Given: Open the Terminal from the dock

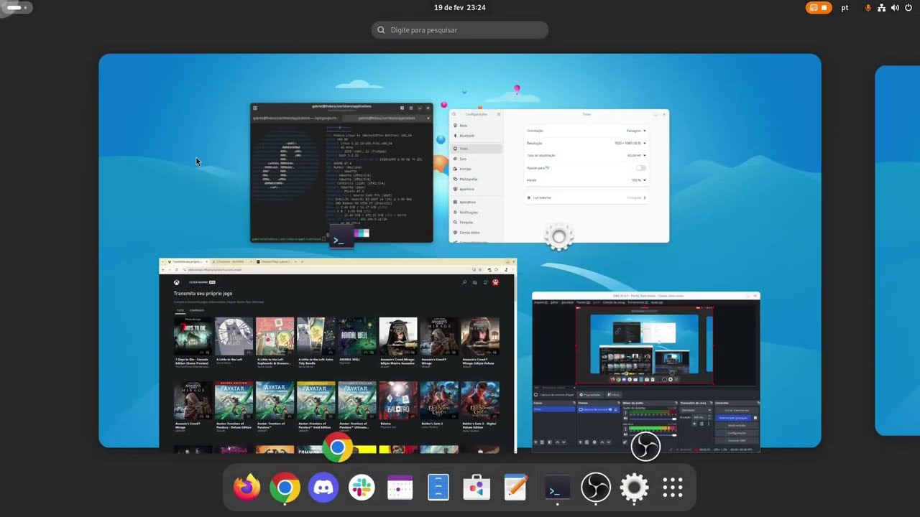Looking at the screenshot, I should click(557, 488).
